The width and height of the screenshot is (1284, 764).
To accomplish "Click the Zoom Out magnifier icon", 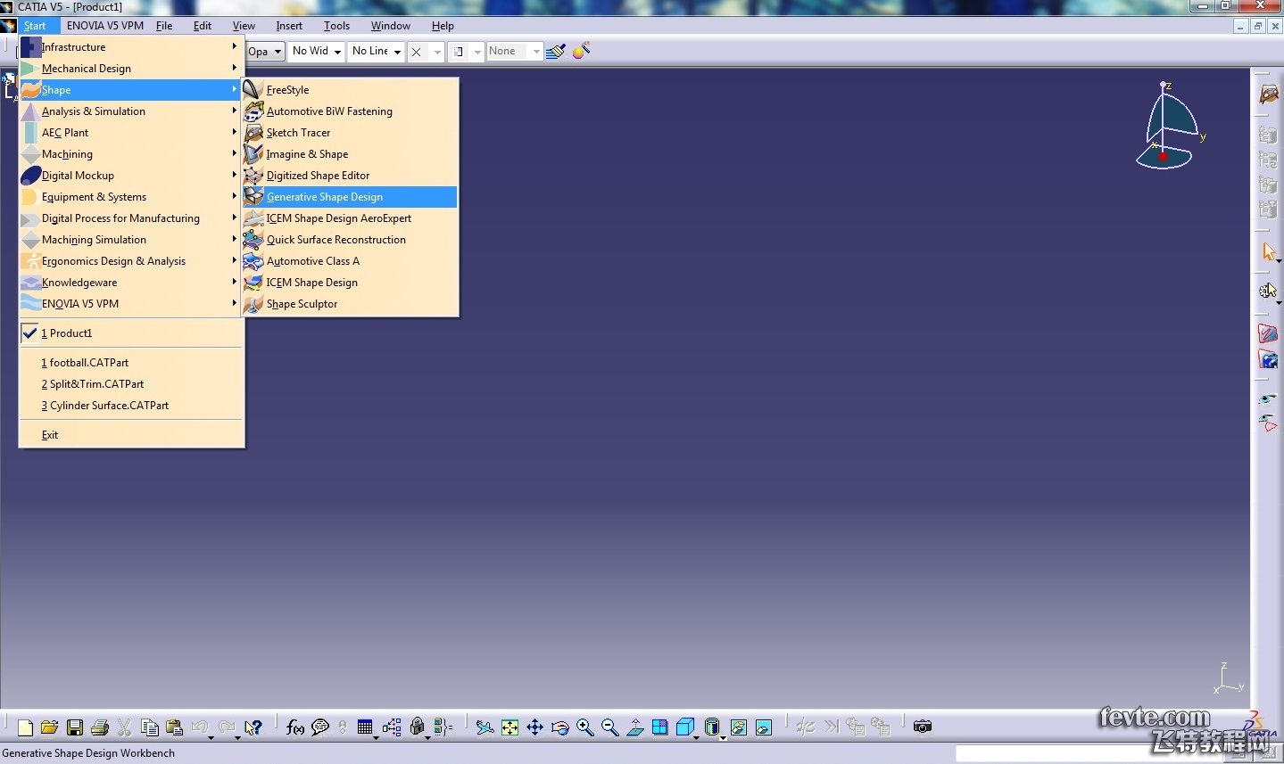I will [609, 727].
